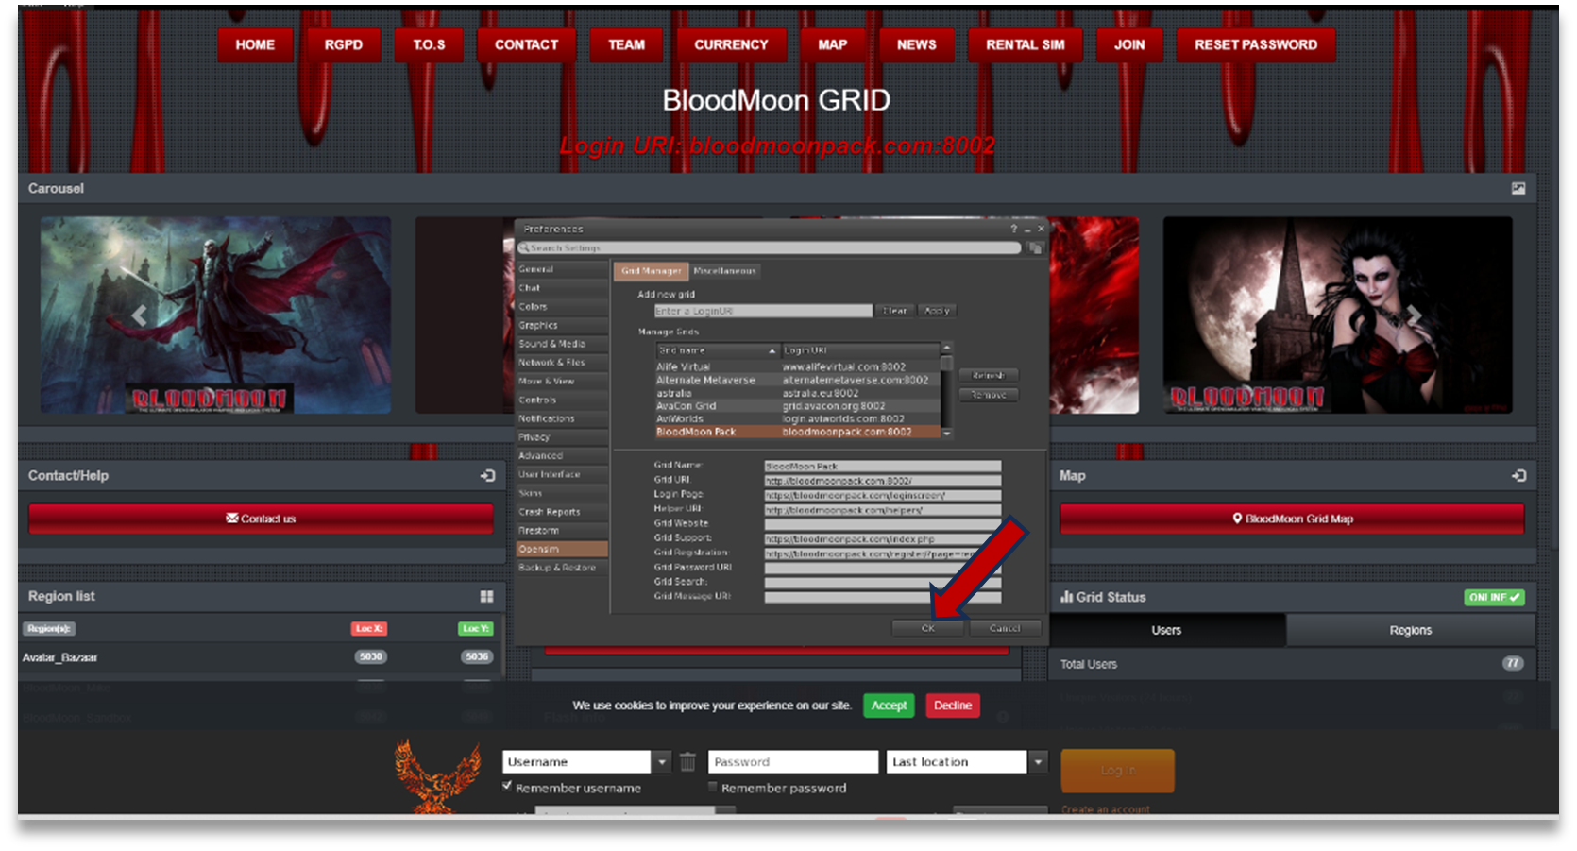This screenshot has width=1577, height=851.
Task: Click the Loc X badge in Region list
Action: coord(368,629)
